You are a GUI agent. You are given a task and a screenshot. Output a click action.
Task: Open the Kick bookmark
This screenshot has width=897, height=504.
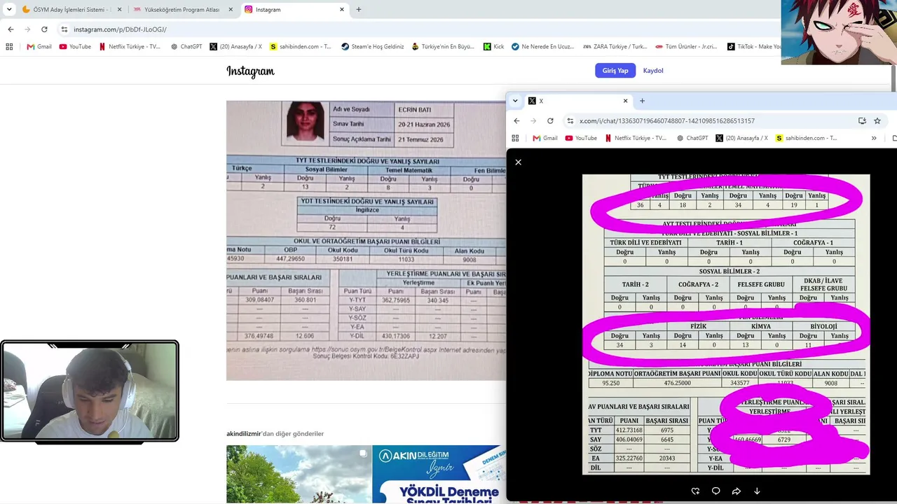pos(493,47)
